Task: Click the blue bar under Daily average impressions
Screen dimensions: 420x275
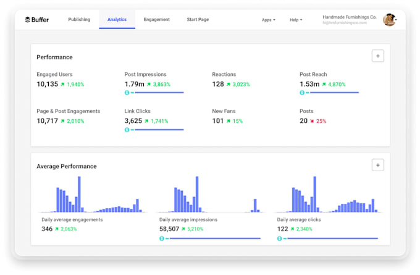Action: [215, 239]
